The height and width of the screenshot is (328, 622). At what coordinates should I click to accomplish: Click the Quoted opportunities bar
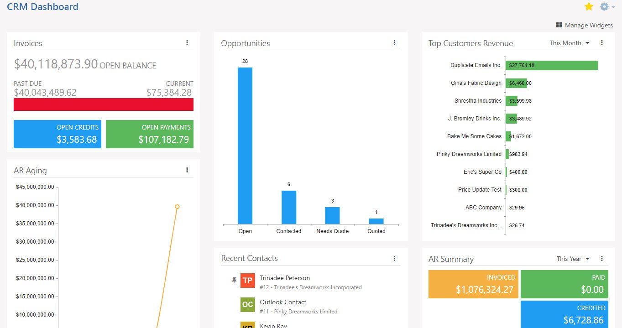tap(376, 221)
